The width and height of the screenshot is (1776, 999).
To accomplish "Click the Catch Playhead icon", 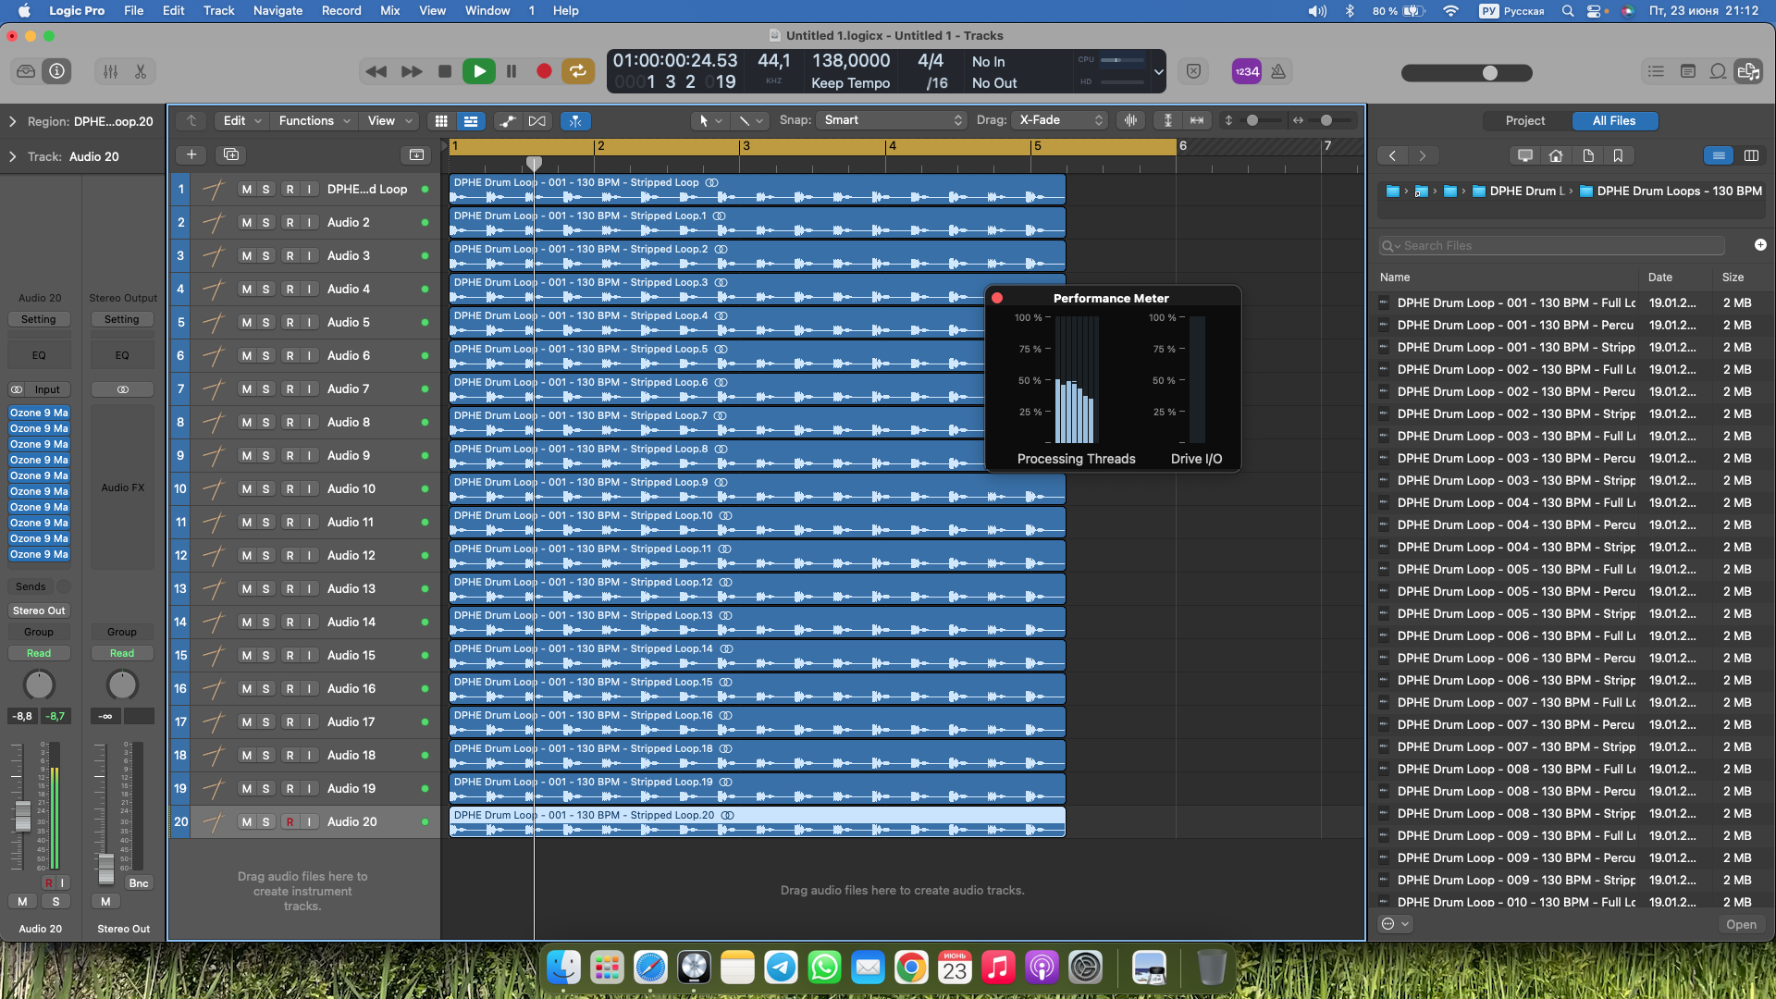I will tap(574, 121).
